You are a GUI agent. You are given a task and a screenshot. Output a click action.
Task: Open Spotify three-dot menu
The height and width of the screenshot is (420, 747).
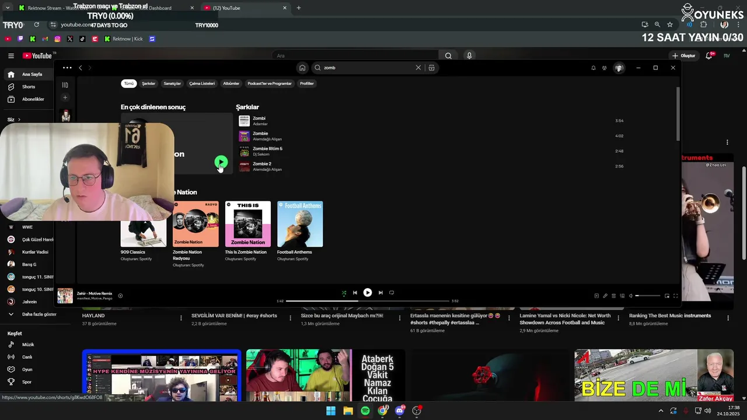[x=67, y=68]
